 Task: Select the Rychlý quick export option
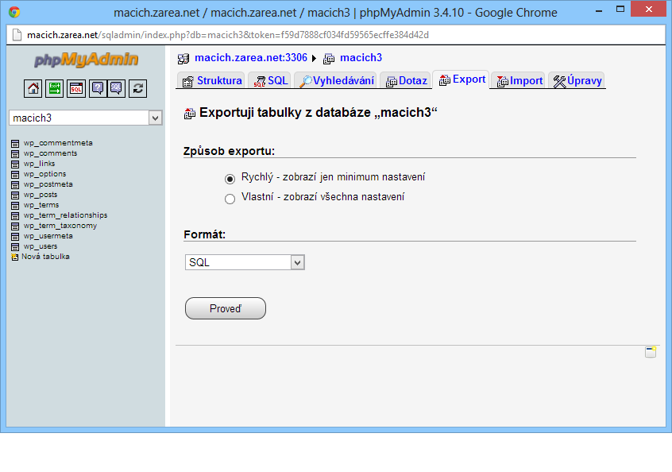click(x=230, y=178)
